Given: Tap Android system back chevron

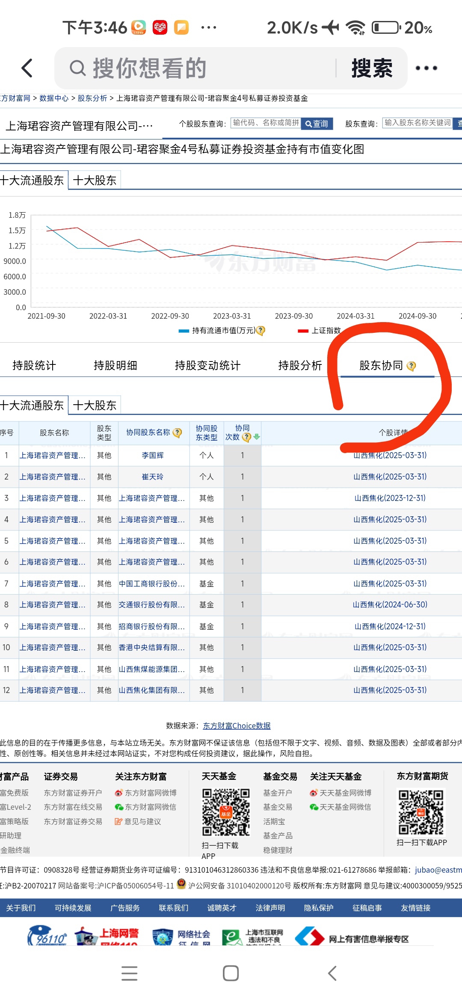Looking at the screenshot, I should 332,973.
